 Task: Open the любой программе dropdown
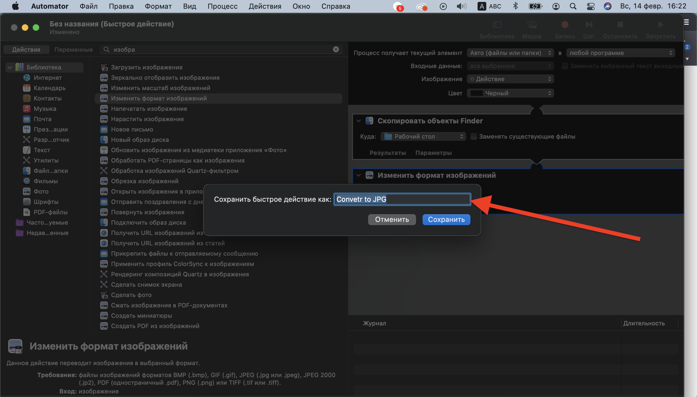(x=620, y=53)
